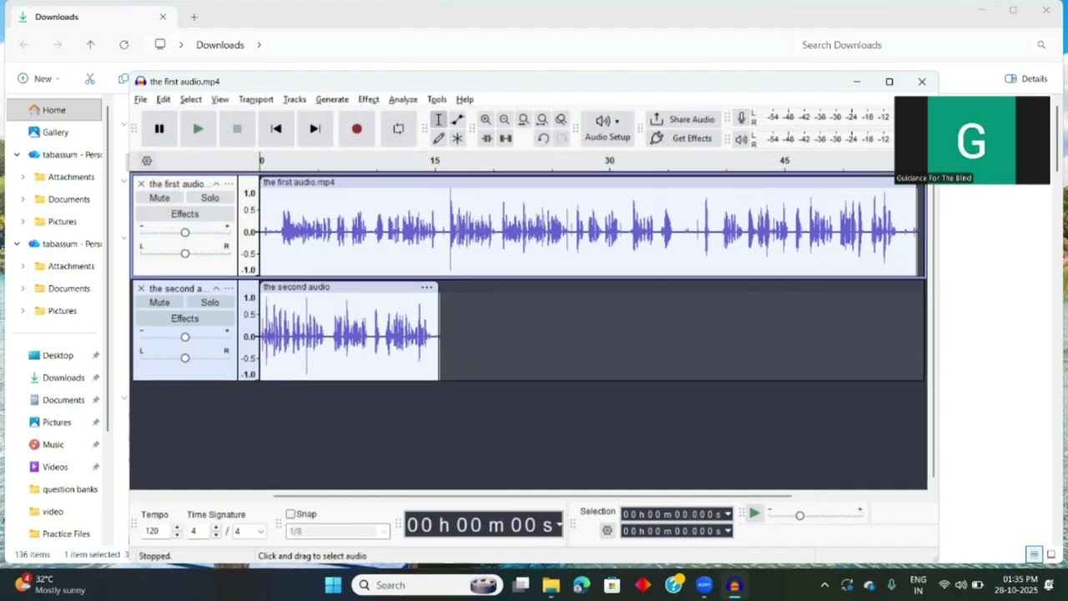Open the Music folder in Explorer sidebar

(x=53, y=444)
